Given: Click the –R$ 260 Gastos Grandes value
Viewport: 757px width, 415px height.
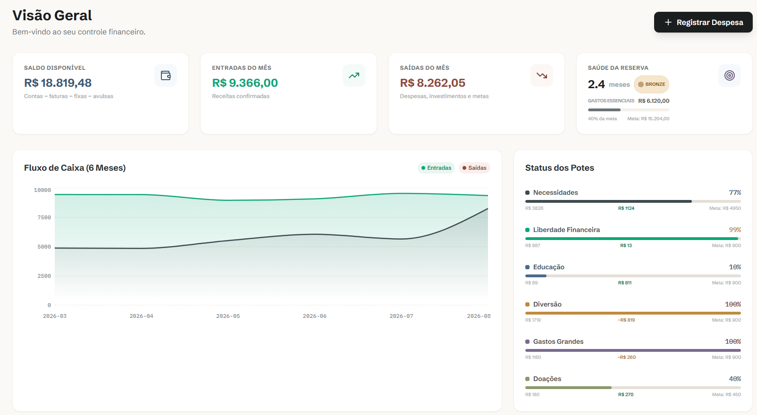Looking at the screenshot, I should point(627,357).
